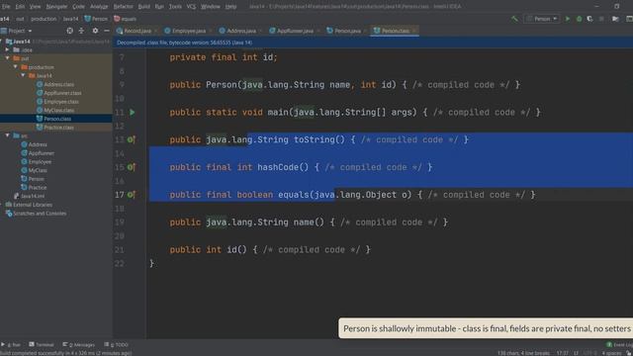Select Address source file under src
Screen dimensions: 633x356
34,144
